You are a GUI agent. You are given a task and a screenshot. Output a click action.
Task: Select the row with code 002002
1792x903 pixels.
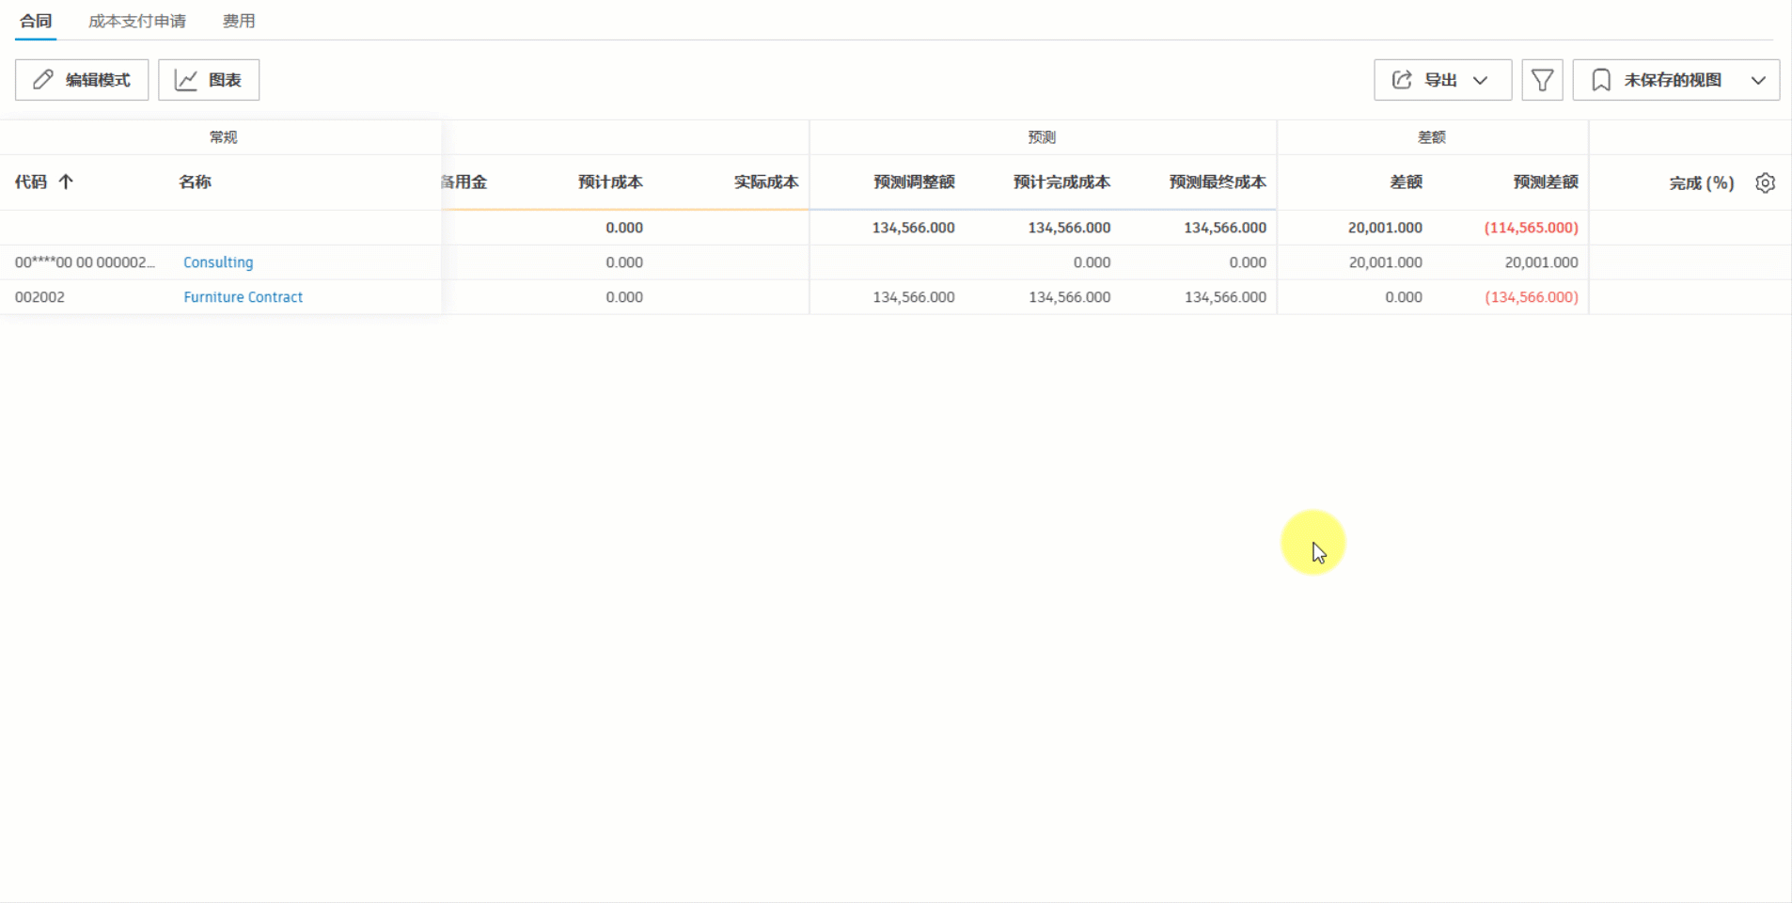coord(40,296)
